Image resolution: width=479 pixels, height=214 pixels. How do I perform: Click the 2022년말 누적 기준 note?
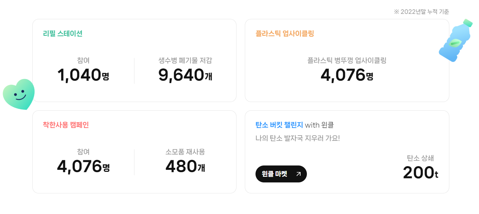[x=421, y=12]
